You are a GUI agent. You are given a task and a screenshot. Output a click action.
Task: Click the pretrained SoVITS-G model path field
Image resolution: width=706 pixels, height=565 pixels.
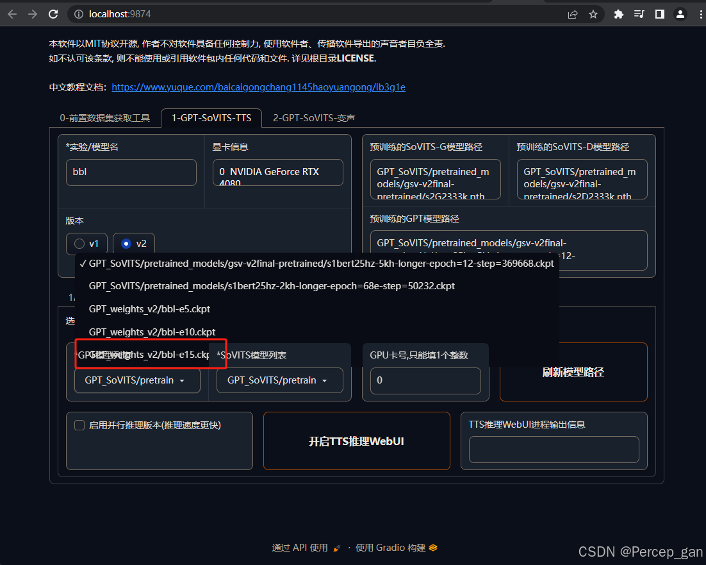pyautogui.click(x=436, y=179)
